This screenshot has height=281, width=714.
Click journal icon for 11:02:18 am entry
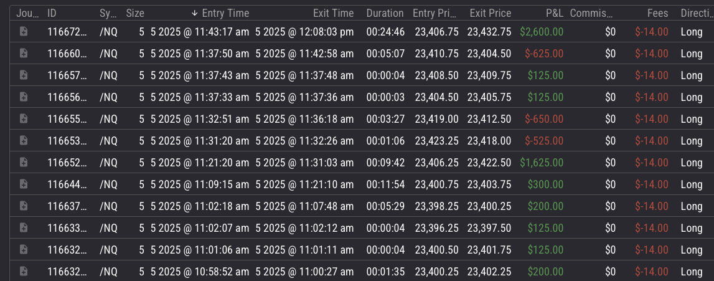[x=24, y=206]
